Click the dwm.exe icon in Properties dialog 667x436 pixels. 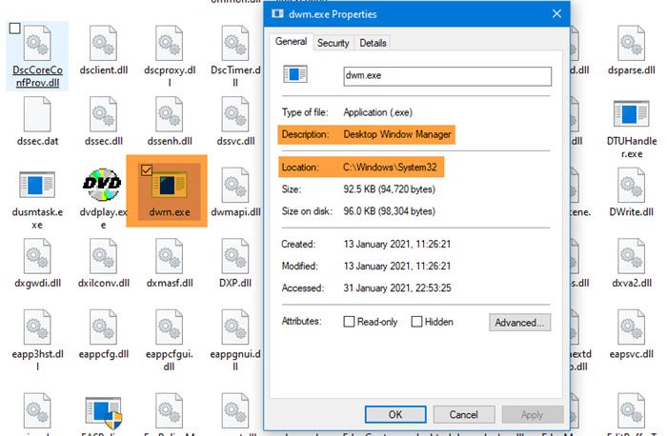click(295, 74)
